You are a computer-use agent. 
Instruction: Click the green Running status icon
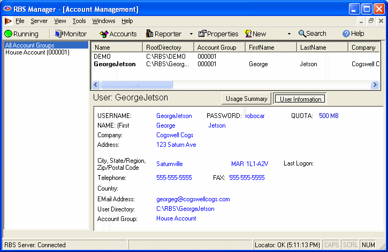pos(8,34)
